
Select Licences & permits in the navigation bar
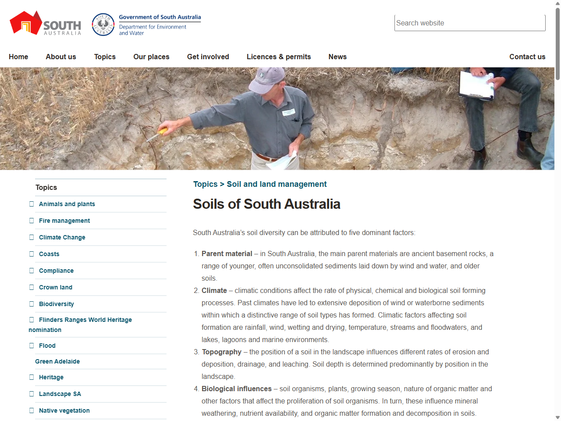pyautogui.click(x=279, y=57)
